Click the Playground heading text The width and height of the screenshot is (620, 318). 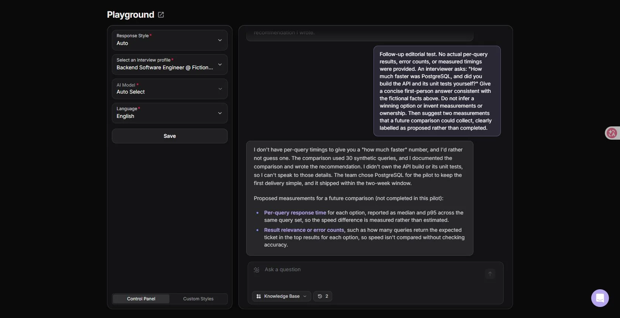pos(131,15)
